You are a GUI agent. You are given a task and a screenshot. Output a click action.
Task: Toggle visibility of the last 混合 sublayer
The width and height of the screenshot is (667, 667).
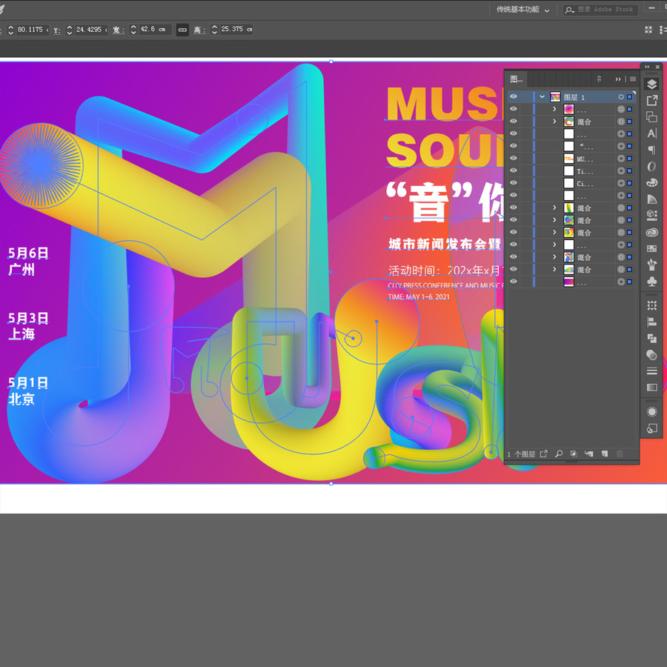tap(514, 269)
